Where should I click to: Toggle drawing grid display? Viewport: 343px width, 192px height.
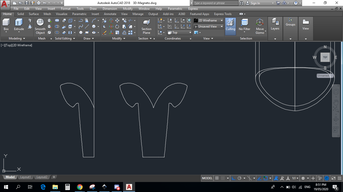click(x=217, y=178)
